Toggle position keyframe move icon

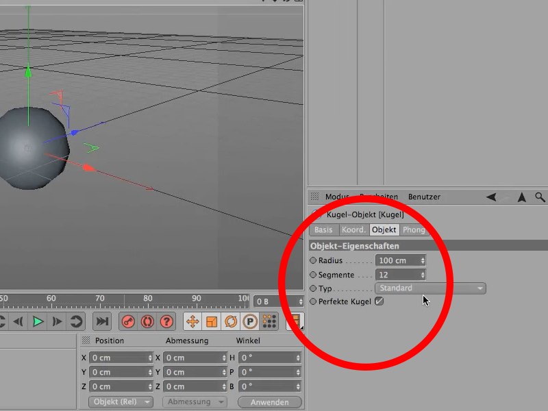coord(192,321)
